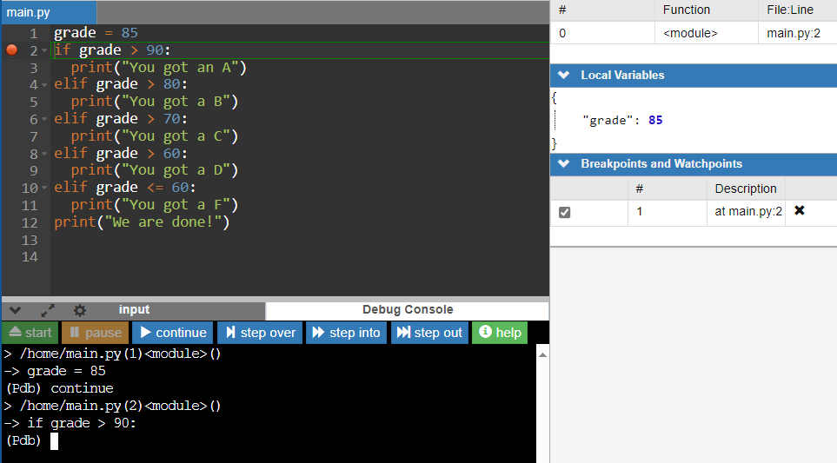Click the pause button
The image size is (837, 463).
95,333
